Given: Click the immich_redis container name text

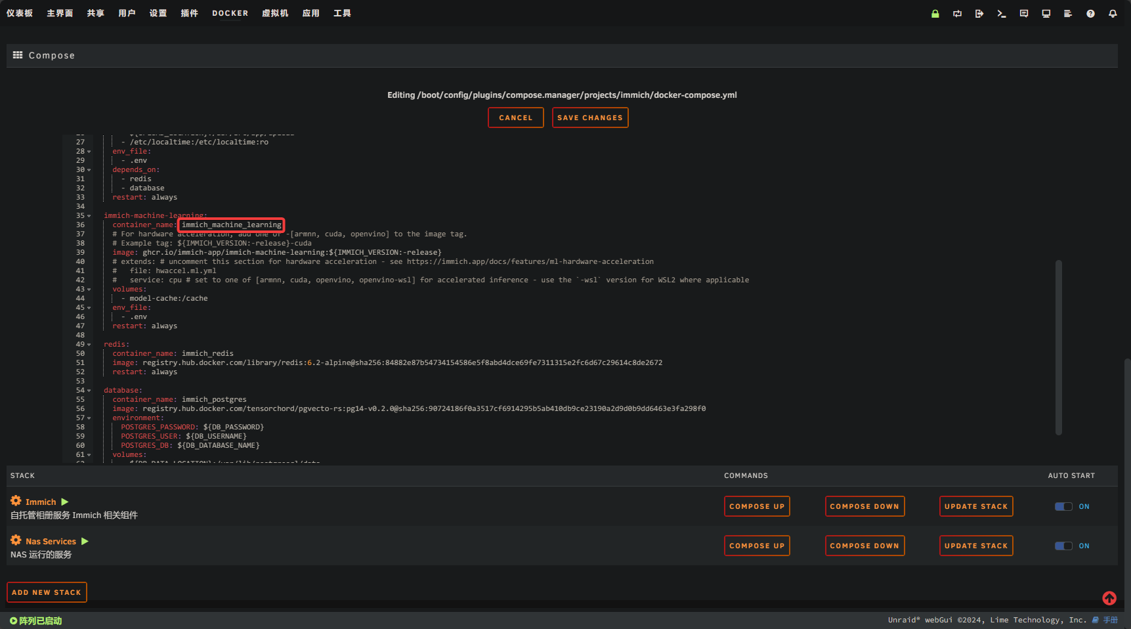Looking at the screenshot, I should [207, 354].
